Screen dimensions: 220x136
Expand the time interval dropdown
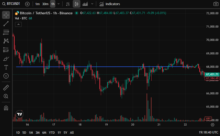tap(59, 4)
